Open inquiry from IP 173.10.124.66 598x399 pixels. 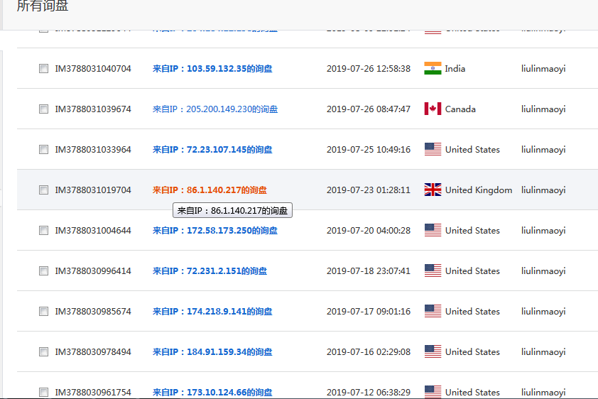click(212, 392)
